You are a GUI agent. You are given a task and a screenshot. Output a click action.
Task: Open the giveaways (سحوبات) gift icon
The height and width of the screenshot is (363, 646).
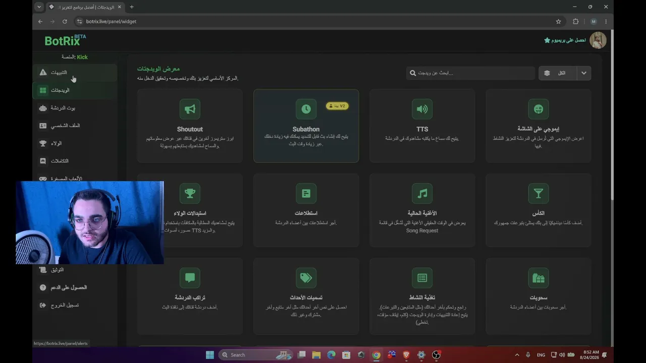pyautogui.click(x=539, y=278)
